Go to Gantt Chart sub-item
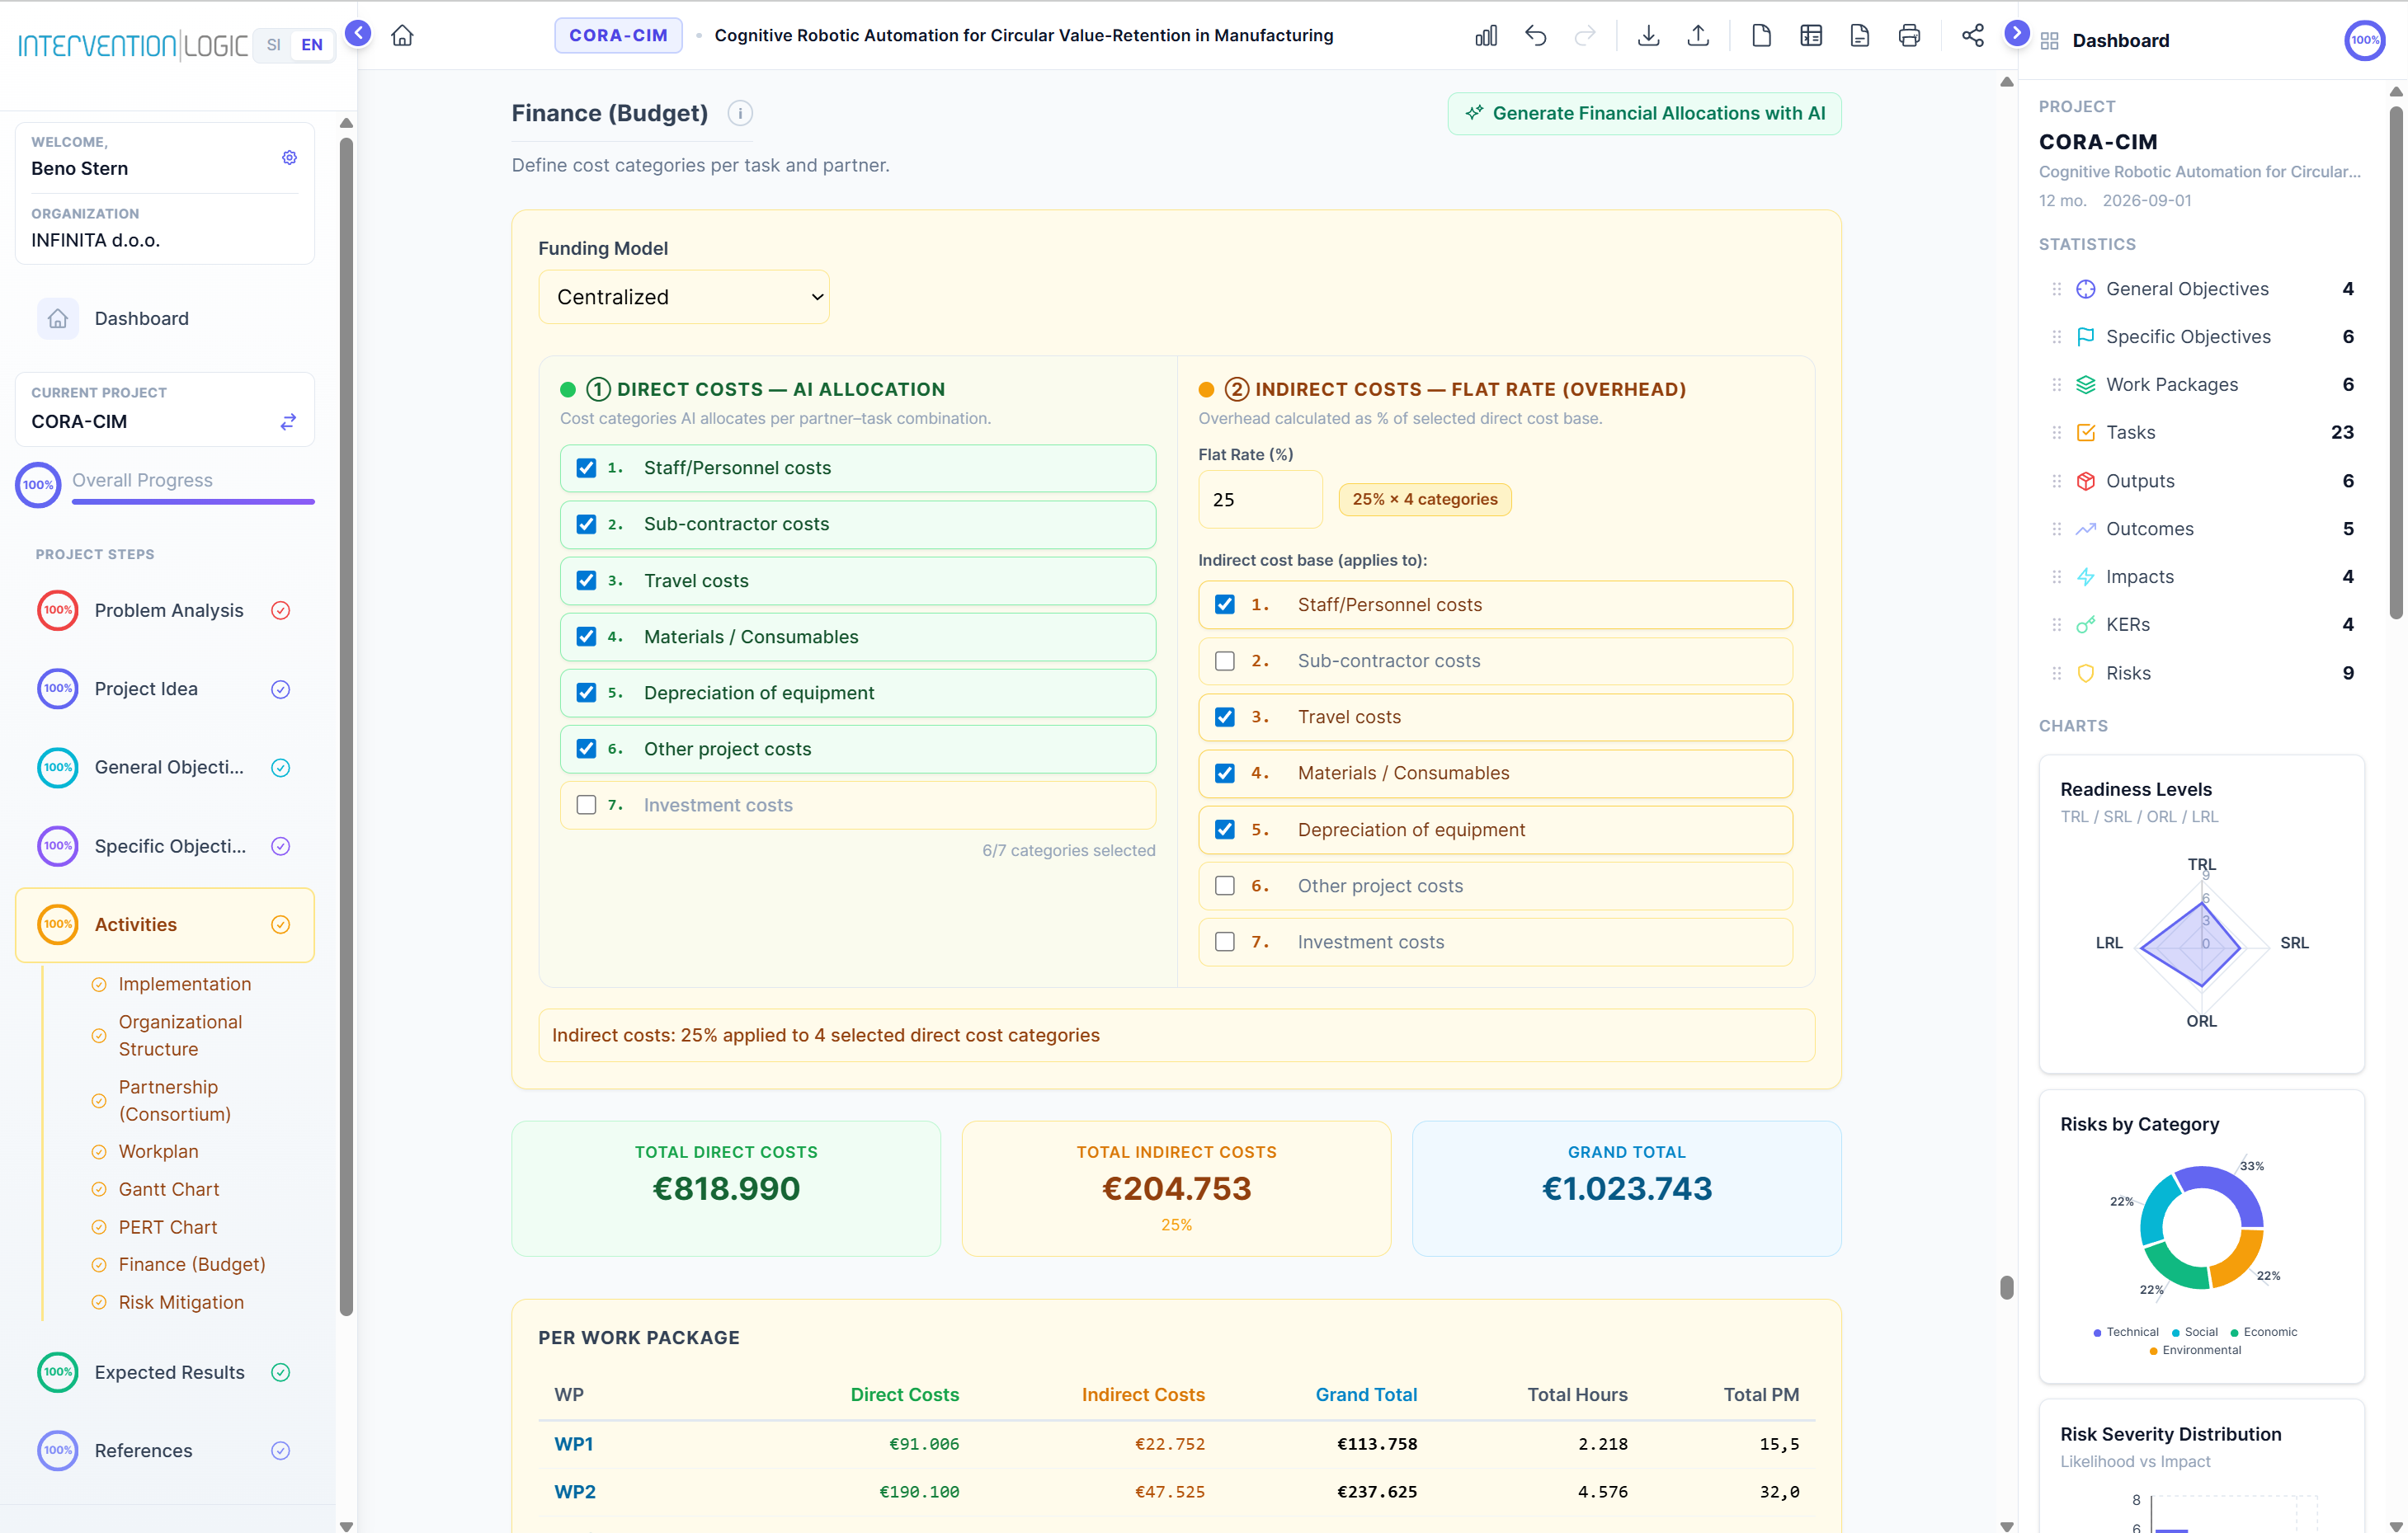This screenshot has width=2408, height=1533. point(168,1189)
